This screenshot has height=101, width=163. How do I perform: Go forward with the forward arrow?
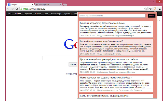[x=12, y=9]
